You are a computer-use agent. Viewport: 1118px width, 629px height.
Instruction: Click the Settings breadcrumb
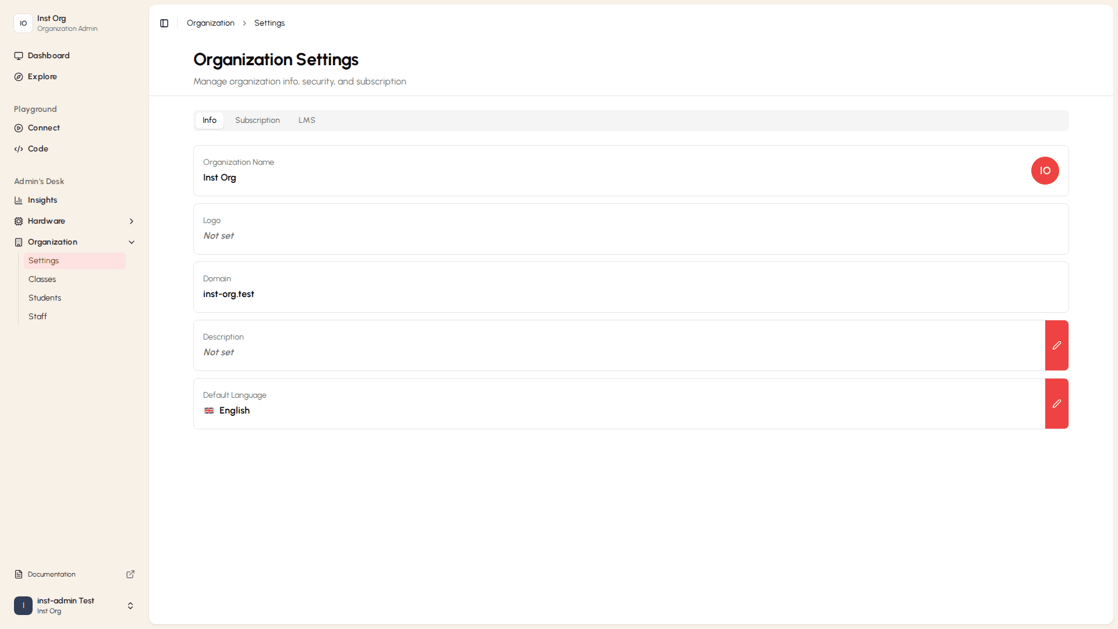[x=270, y=23]
